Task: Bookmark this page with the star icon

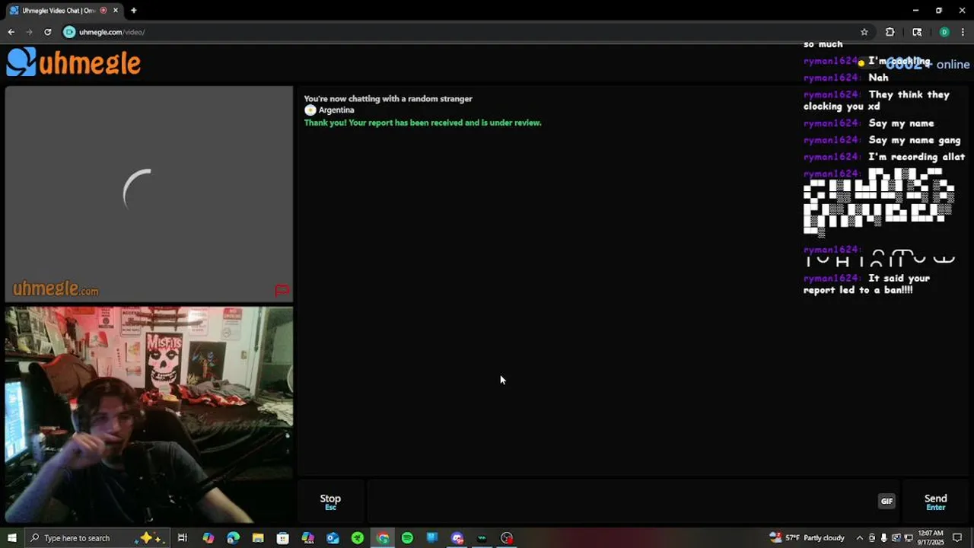Action: (x=864, y=32)
